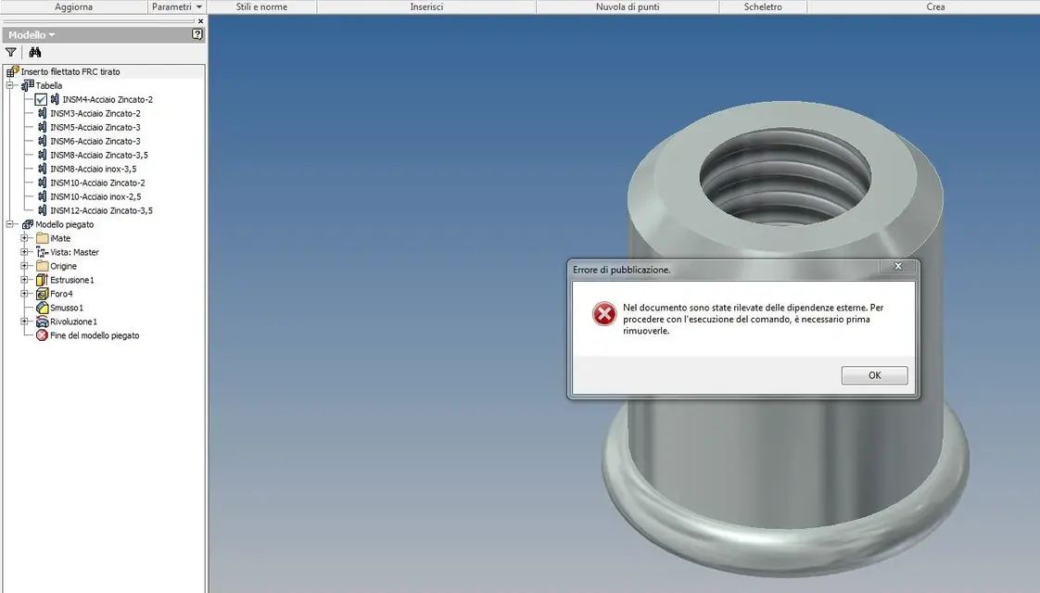Viewport: 1040px width, 593px height.
Task: Collapse the Modello piegato node
Action: pos(10,225)
